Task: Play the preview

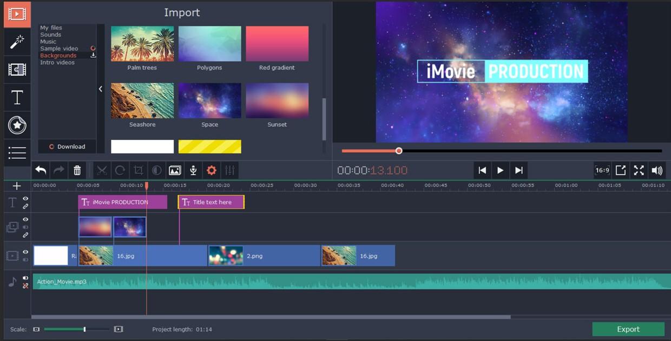Action: coord(501,170)
